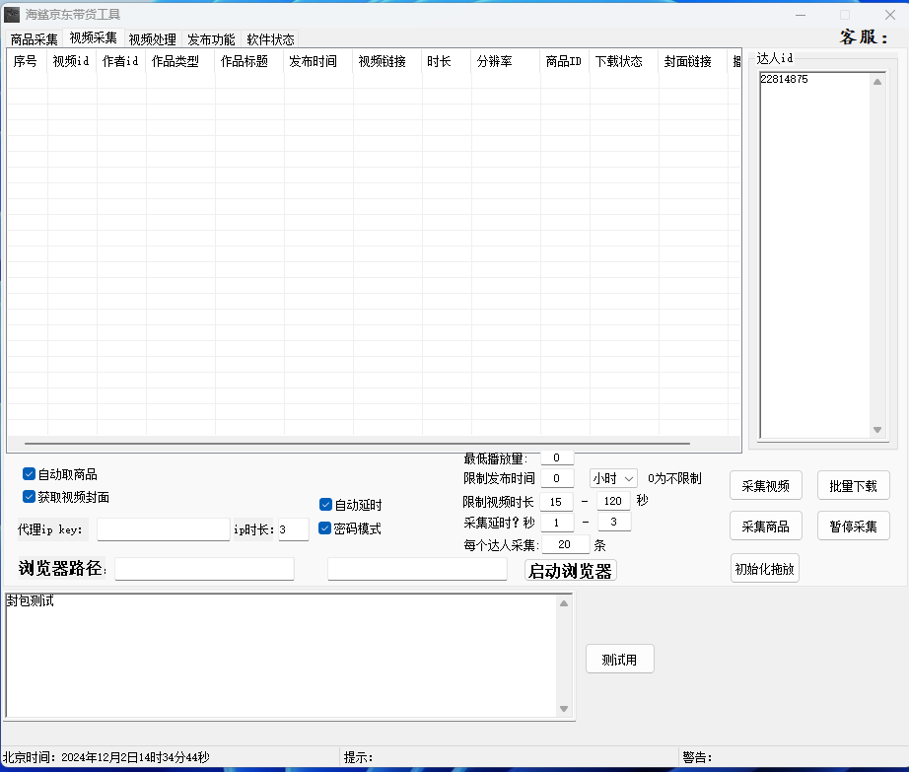This screenshot has height=772, width=909.
Task: Uncheck the 获取视频封面 option
Action: coord(30,497)
